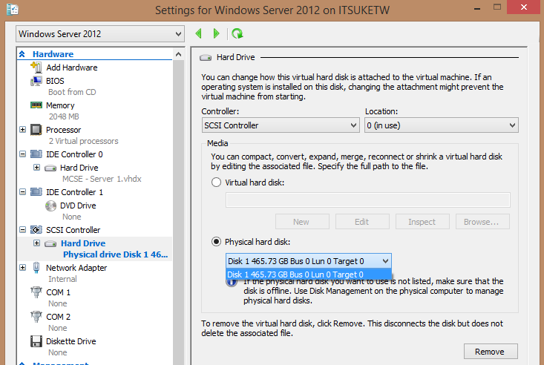The image size is (544, 365).
Task: Choose Disk 1 465.73 GB in dropdown list
Action: tap(309, 274)
